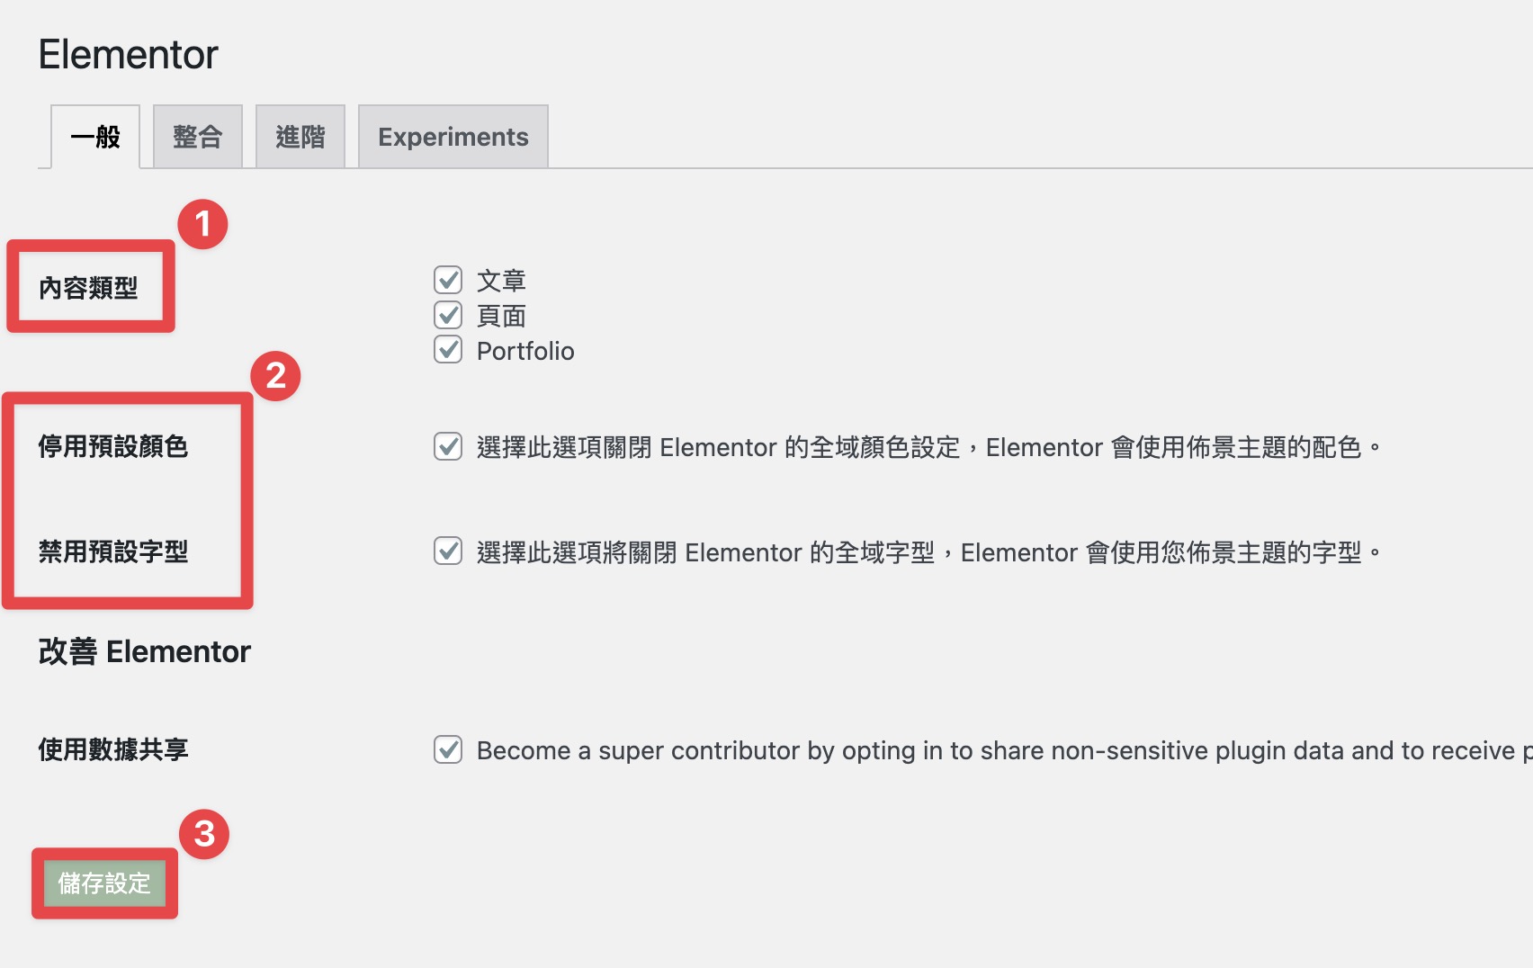Click the red number 2 annotation badge
This screenshot has width=1533, height=968.
[x=275, y=376]
